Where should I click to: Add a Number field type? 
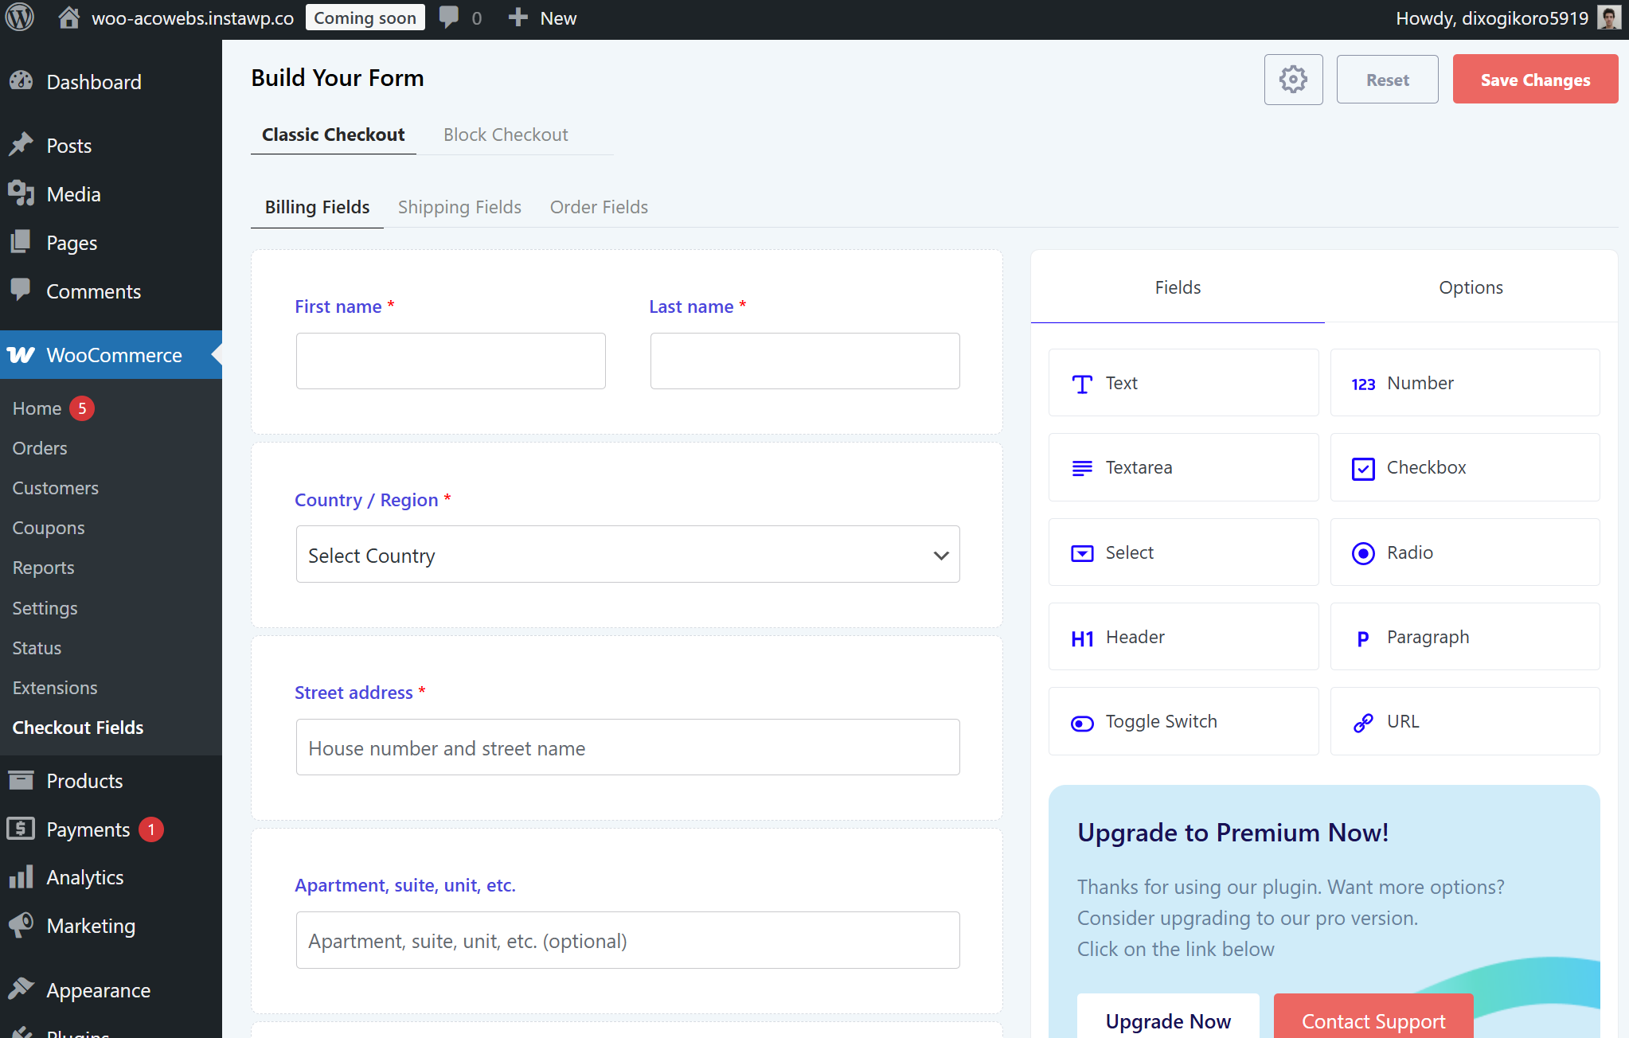(x=1464, y=383)
